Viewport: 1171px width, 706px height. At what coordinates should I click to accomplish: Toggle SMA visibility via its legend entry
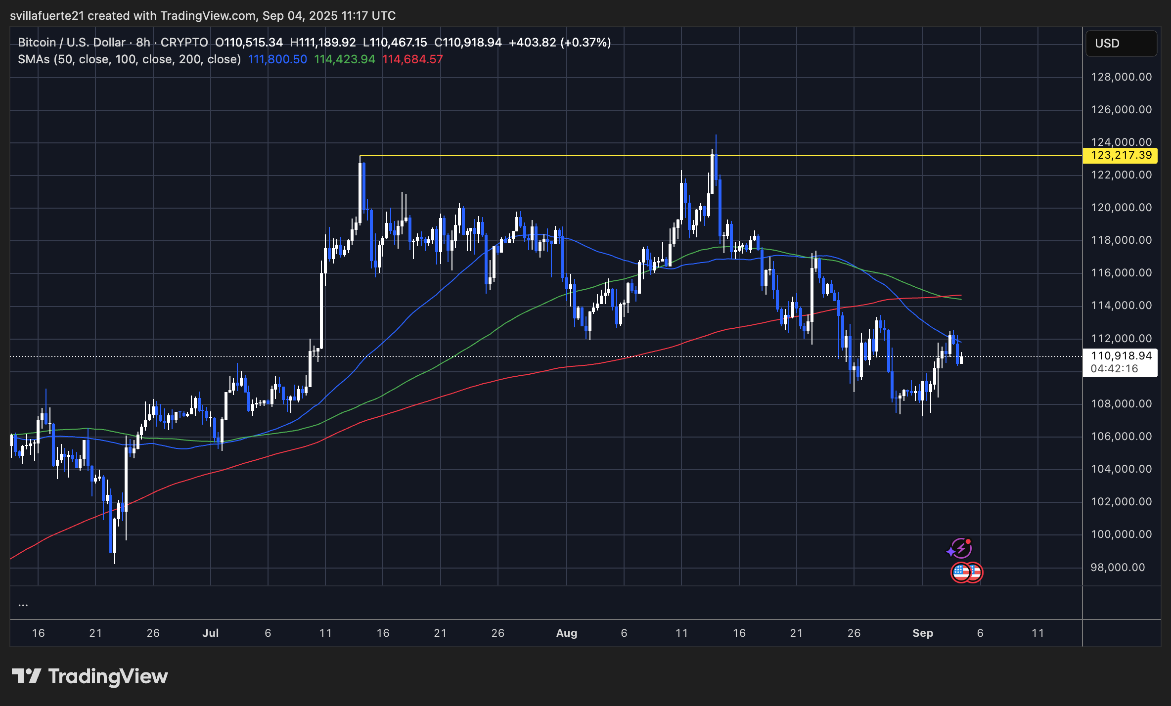(129, 59)
